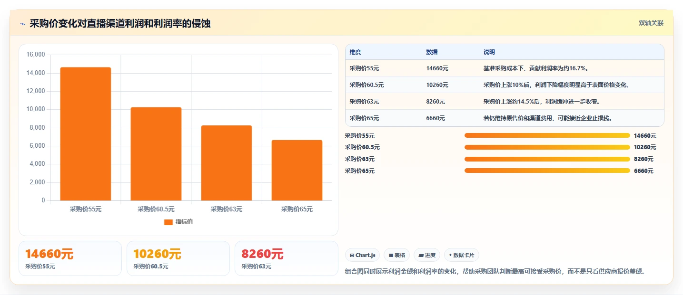This screenshot has width=683, height=295.
Task: Click the 采购价55元 x-axis label
Action: pos(86,209)
